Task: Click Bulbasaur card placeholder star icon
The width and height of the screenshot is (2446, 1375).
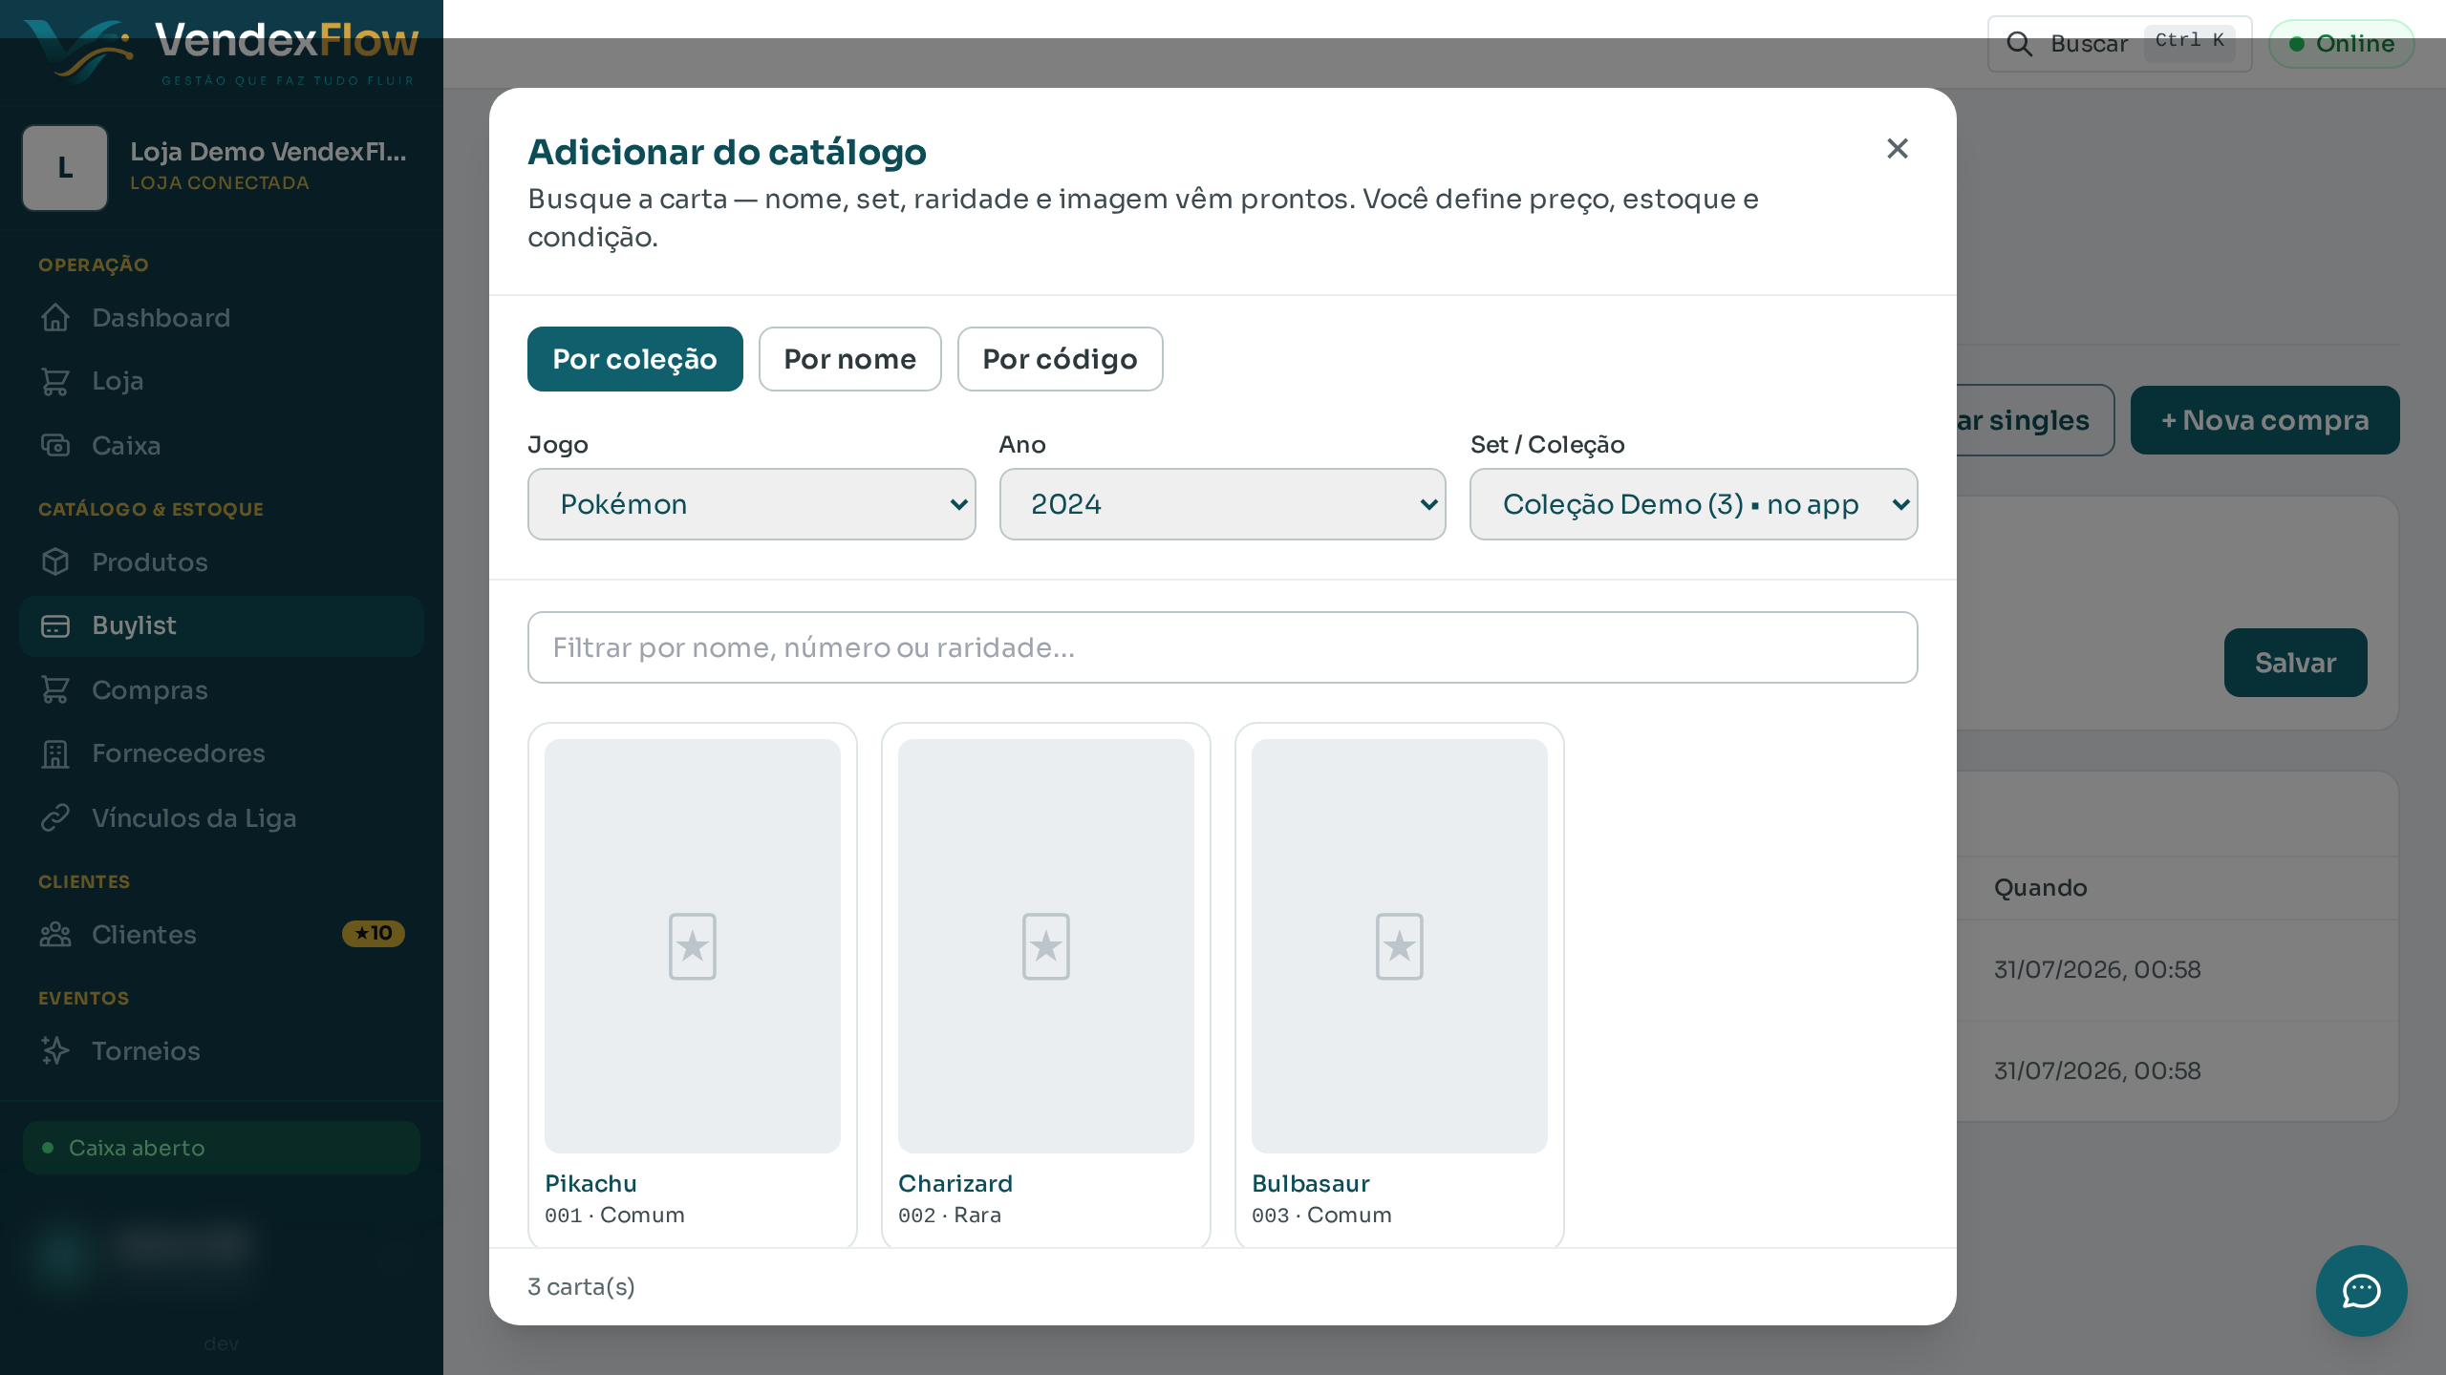Action: 1400,946
